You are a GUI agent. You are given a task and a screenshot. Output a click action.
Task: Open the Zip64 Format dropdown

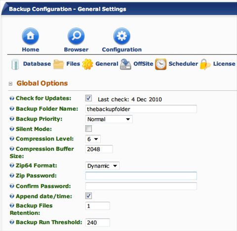click(102, 166)
